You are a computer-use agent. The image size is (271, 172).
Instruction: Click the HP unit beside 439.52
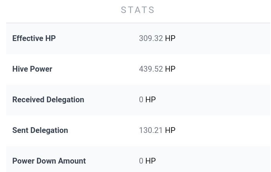click(x=170, y=69)
